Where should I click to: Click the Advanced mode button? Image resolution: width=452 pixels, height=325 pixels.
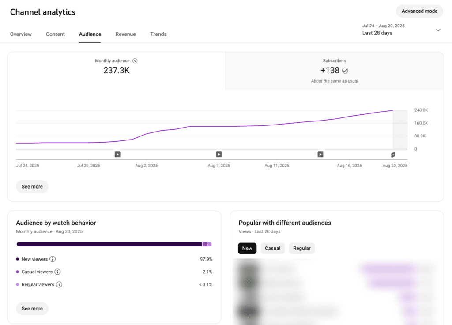tap(419, 11)
